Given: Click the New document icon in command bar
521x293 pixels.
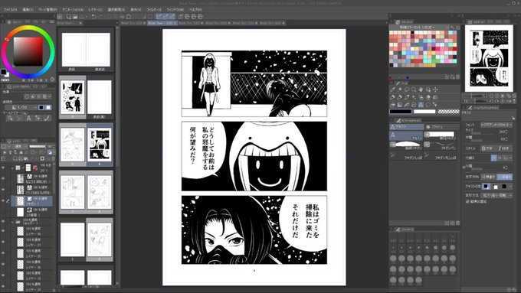Looking at the screenshot, I should (68, 16).
